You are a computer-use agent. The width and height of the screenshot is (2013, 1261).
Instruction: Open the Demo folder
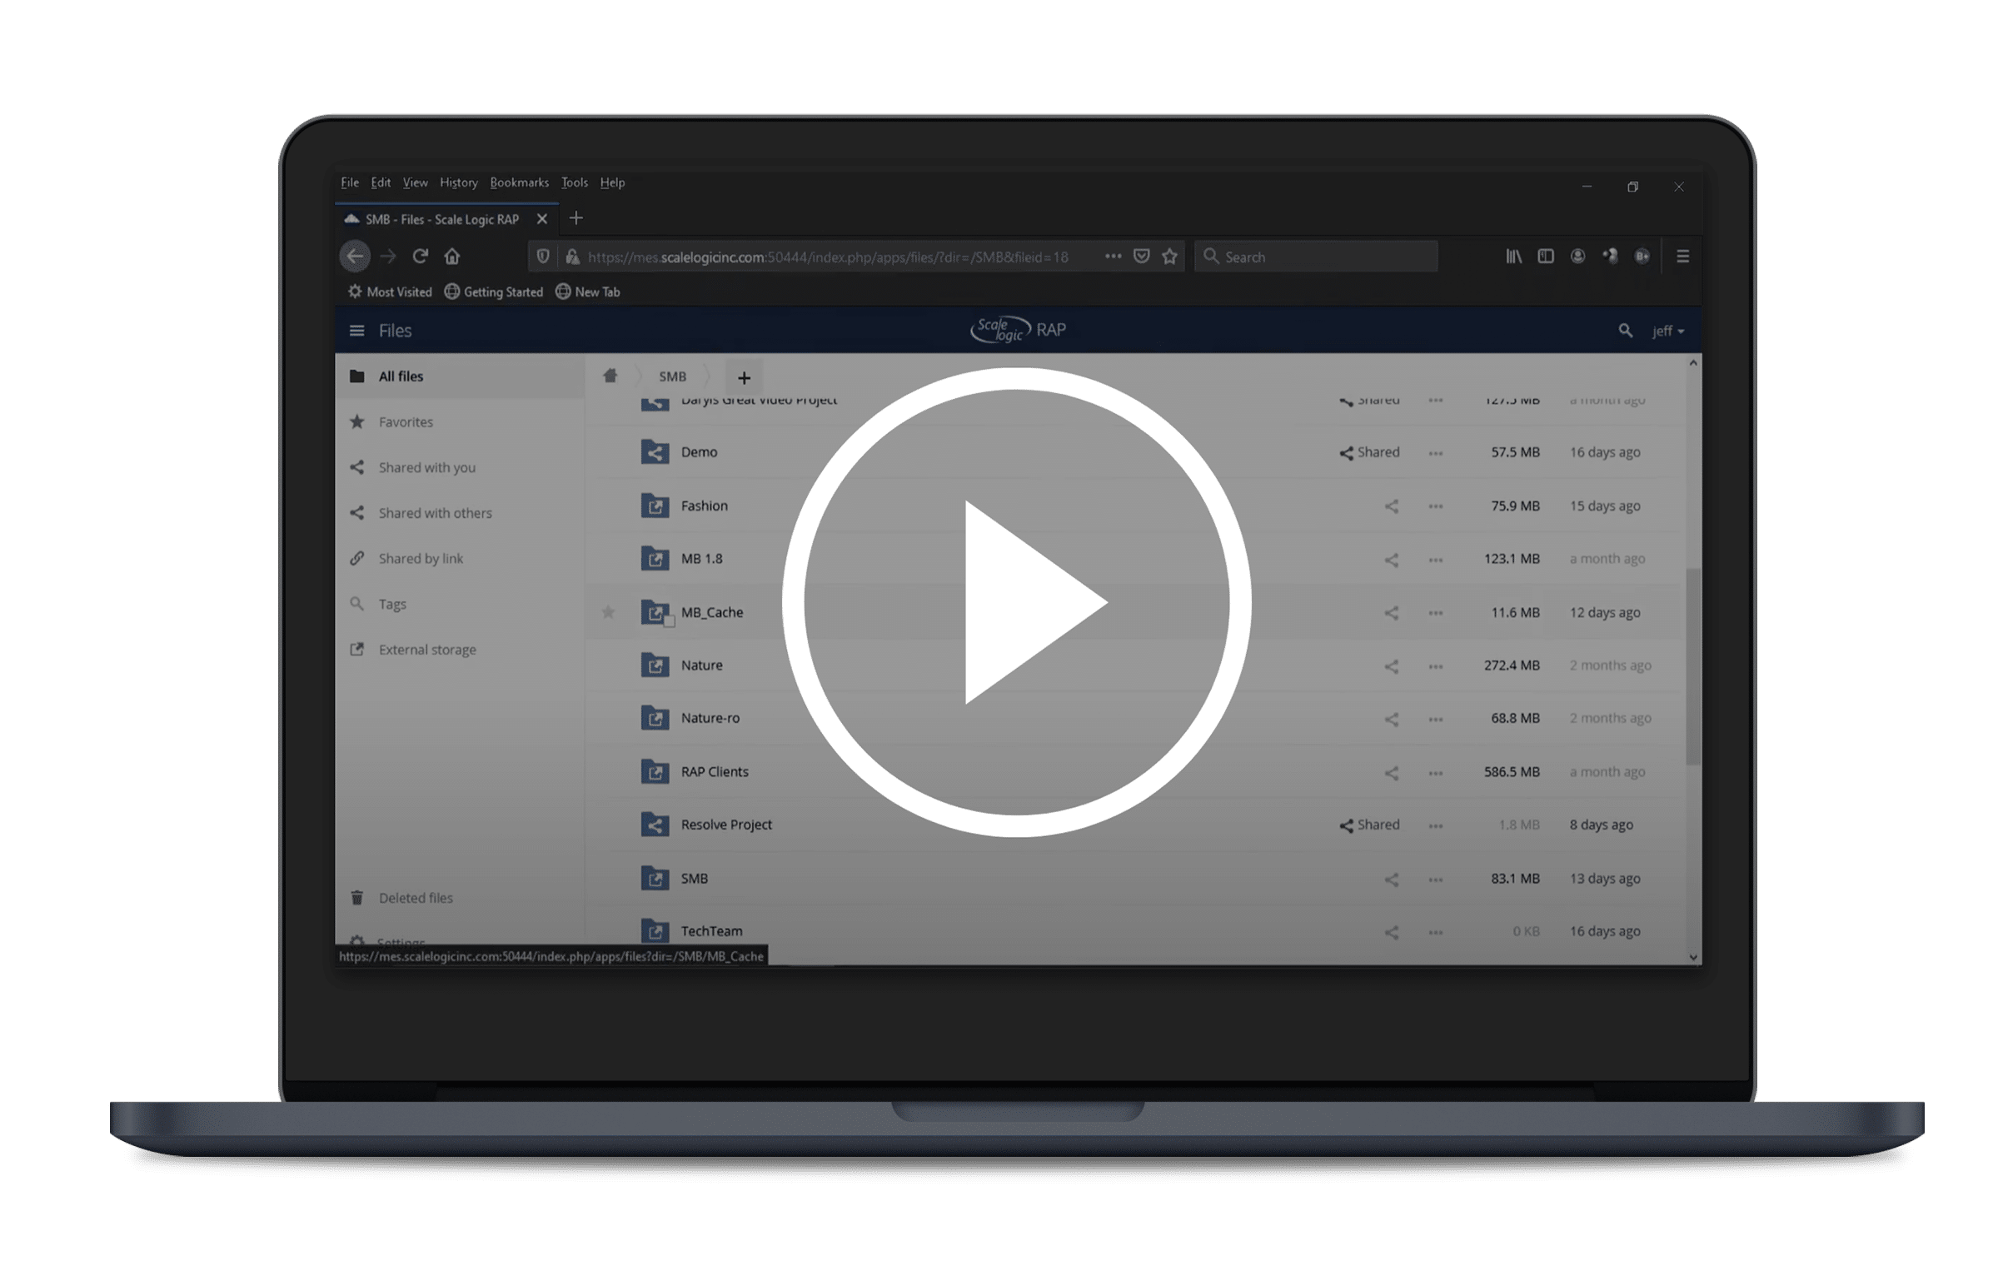point(698,452)
